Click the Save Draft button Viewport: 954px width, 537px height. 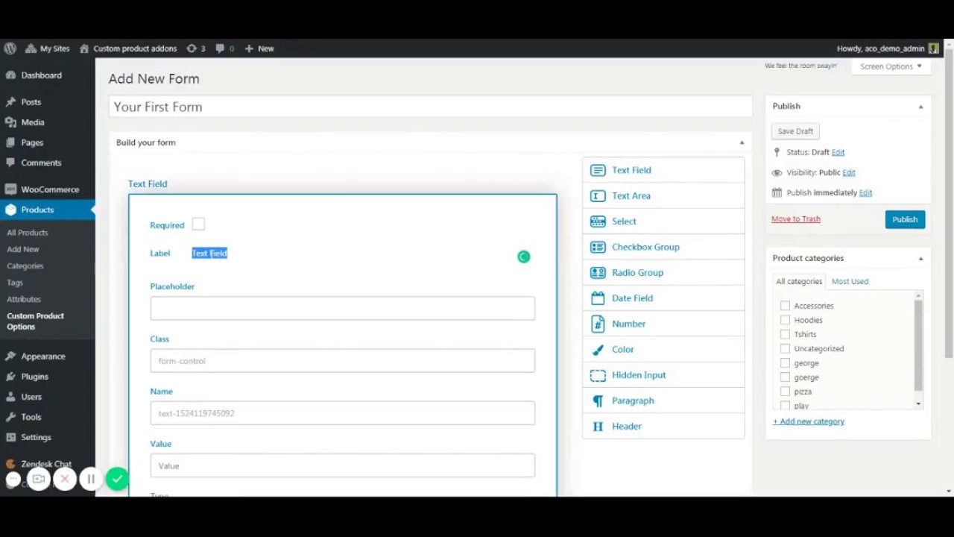click(x=795, y=131)
